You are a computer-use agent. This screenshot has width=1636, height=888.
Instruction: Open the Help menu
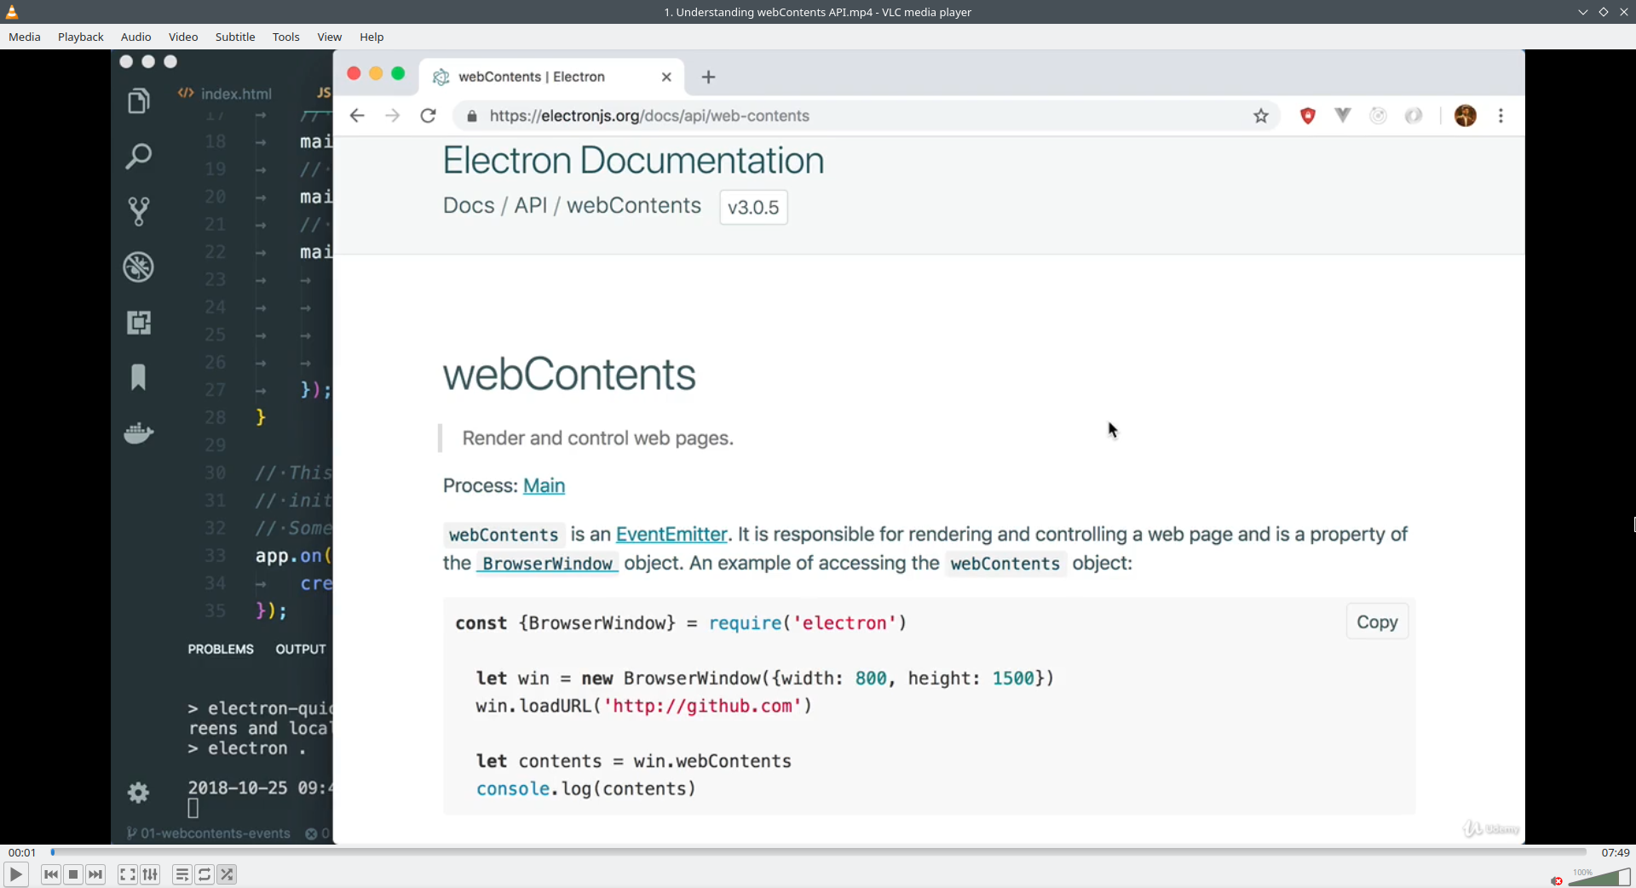[372, 37]
